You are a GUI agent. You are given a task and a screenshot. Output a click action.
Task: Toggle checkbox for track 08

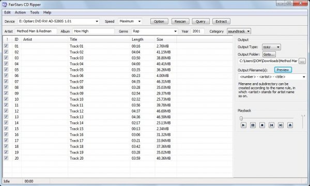6,87
